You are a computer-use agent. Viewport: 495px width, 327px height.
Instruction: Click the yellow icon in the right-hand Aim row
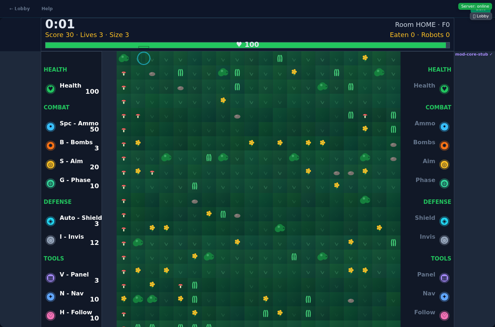444,165
